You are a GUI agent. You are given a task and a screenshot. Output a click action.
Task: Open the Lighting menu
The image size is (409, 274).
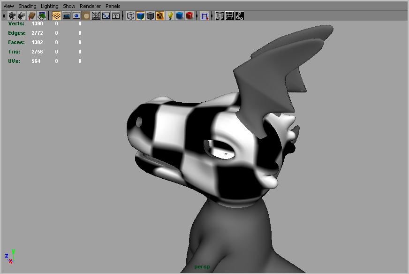pos(50,6)
